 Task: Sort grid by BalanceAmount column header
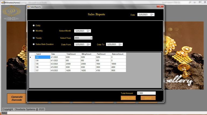(118, 54)
